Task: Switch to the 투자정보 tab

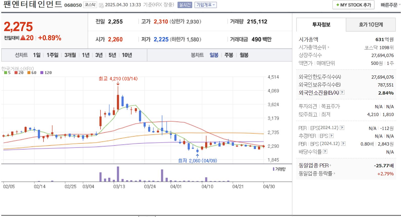Action: coord(321,24)
